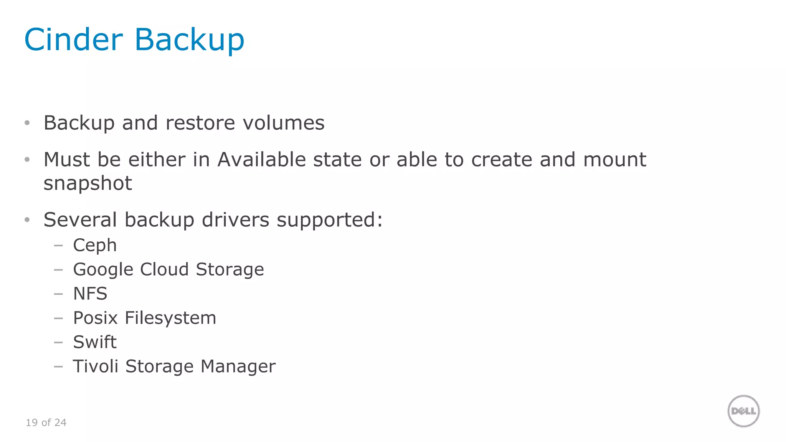
Task: Click the bullet dot before Several backup drivers
Action: point(27,220)
